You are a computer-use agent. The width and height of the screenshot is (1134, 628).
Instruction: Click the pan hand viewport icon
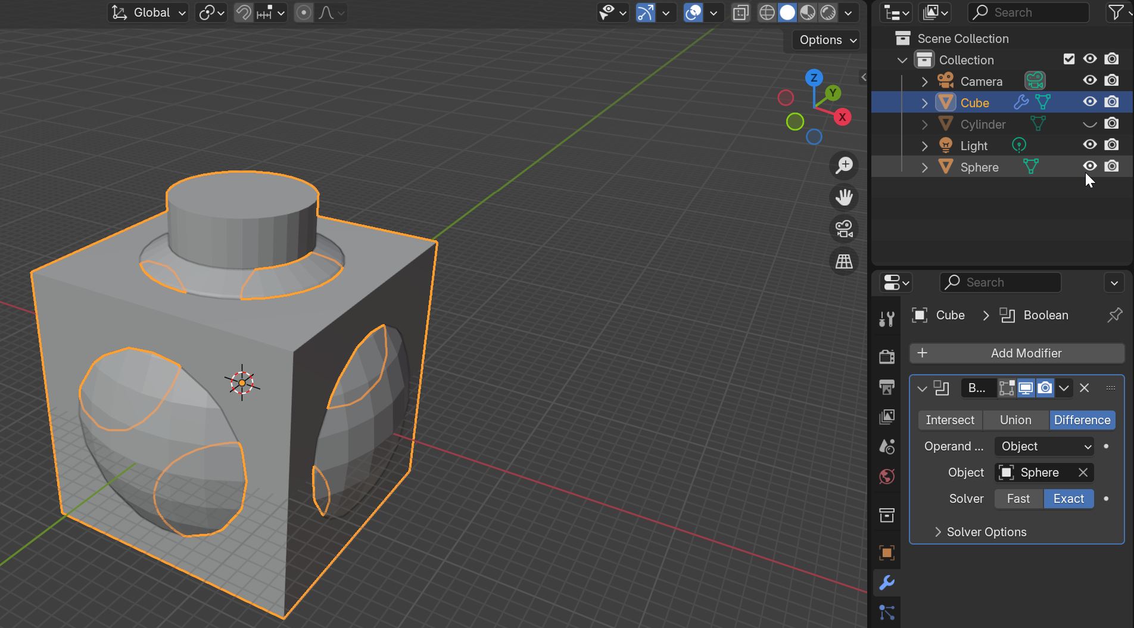coord(844,197)
